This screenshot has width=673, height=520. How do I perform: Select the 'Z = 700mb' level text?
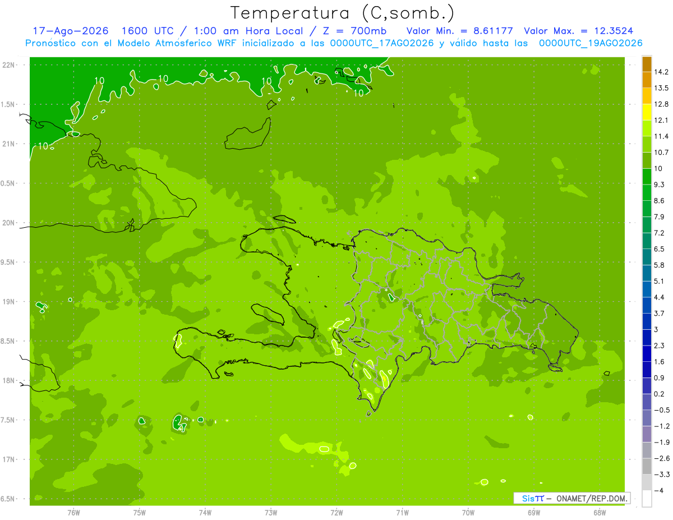point(354,31)
